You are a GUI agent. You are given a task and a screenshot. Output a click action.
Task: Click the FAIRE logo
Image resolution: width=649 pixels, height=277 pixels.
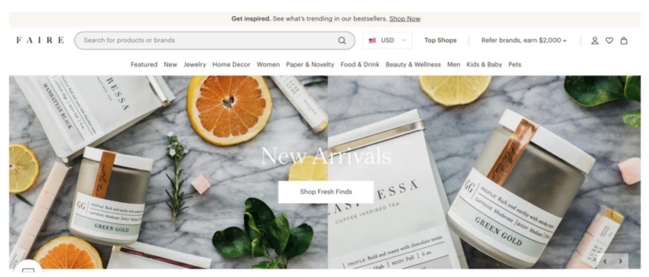click(40, 40)
